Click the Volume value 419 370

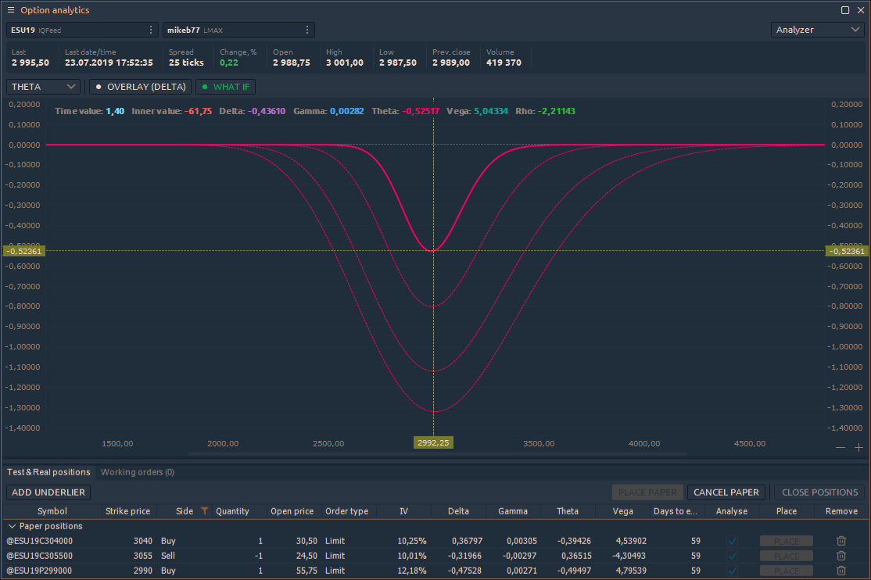[x=504, y=63]
